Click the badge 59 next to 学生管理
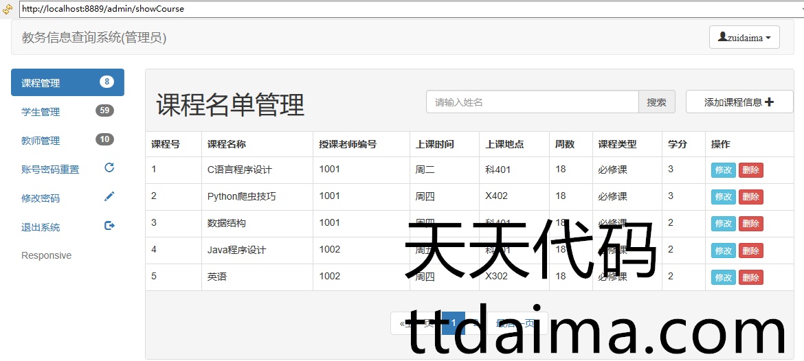Screen dimensions: 804x361 click(104, 110)
